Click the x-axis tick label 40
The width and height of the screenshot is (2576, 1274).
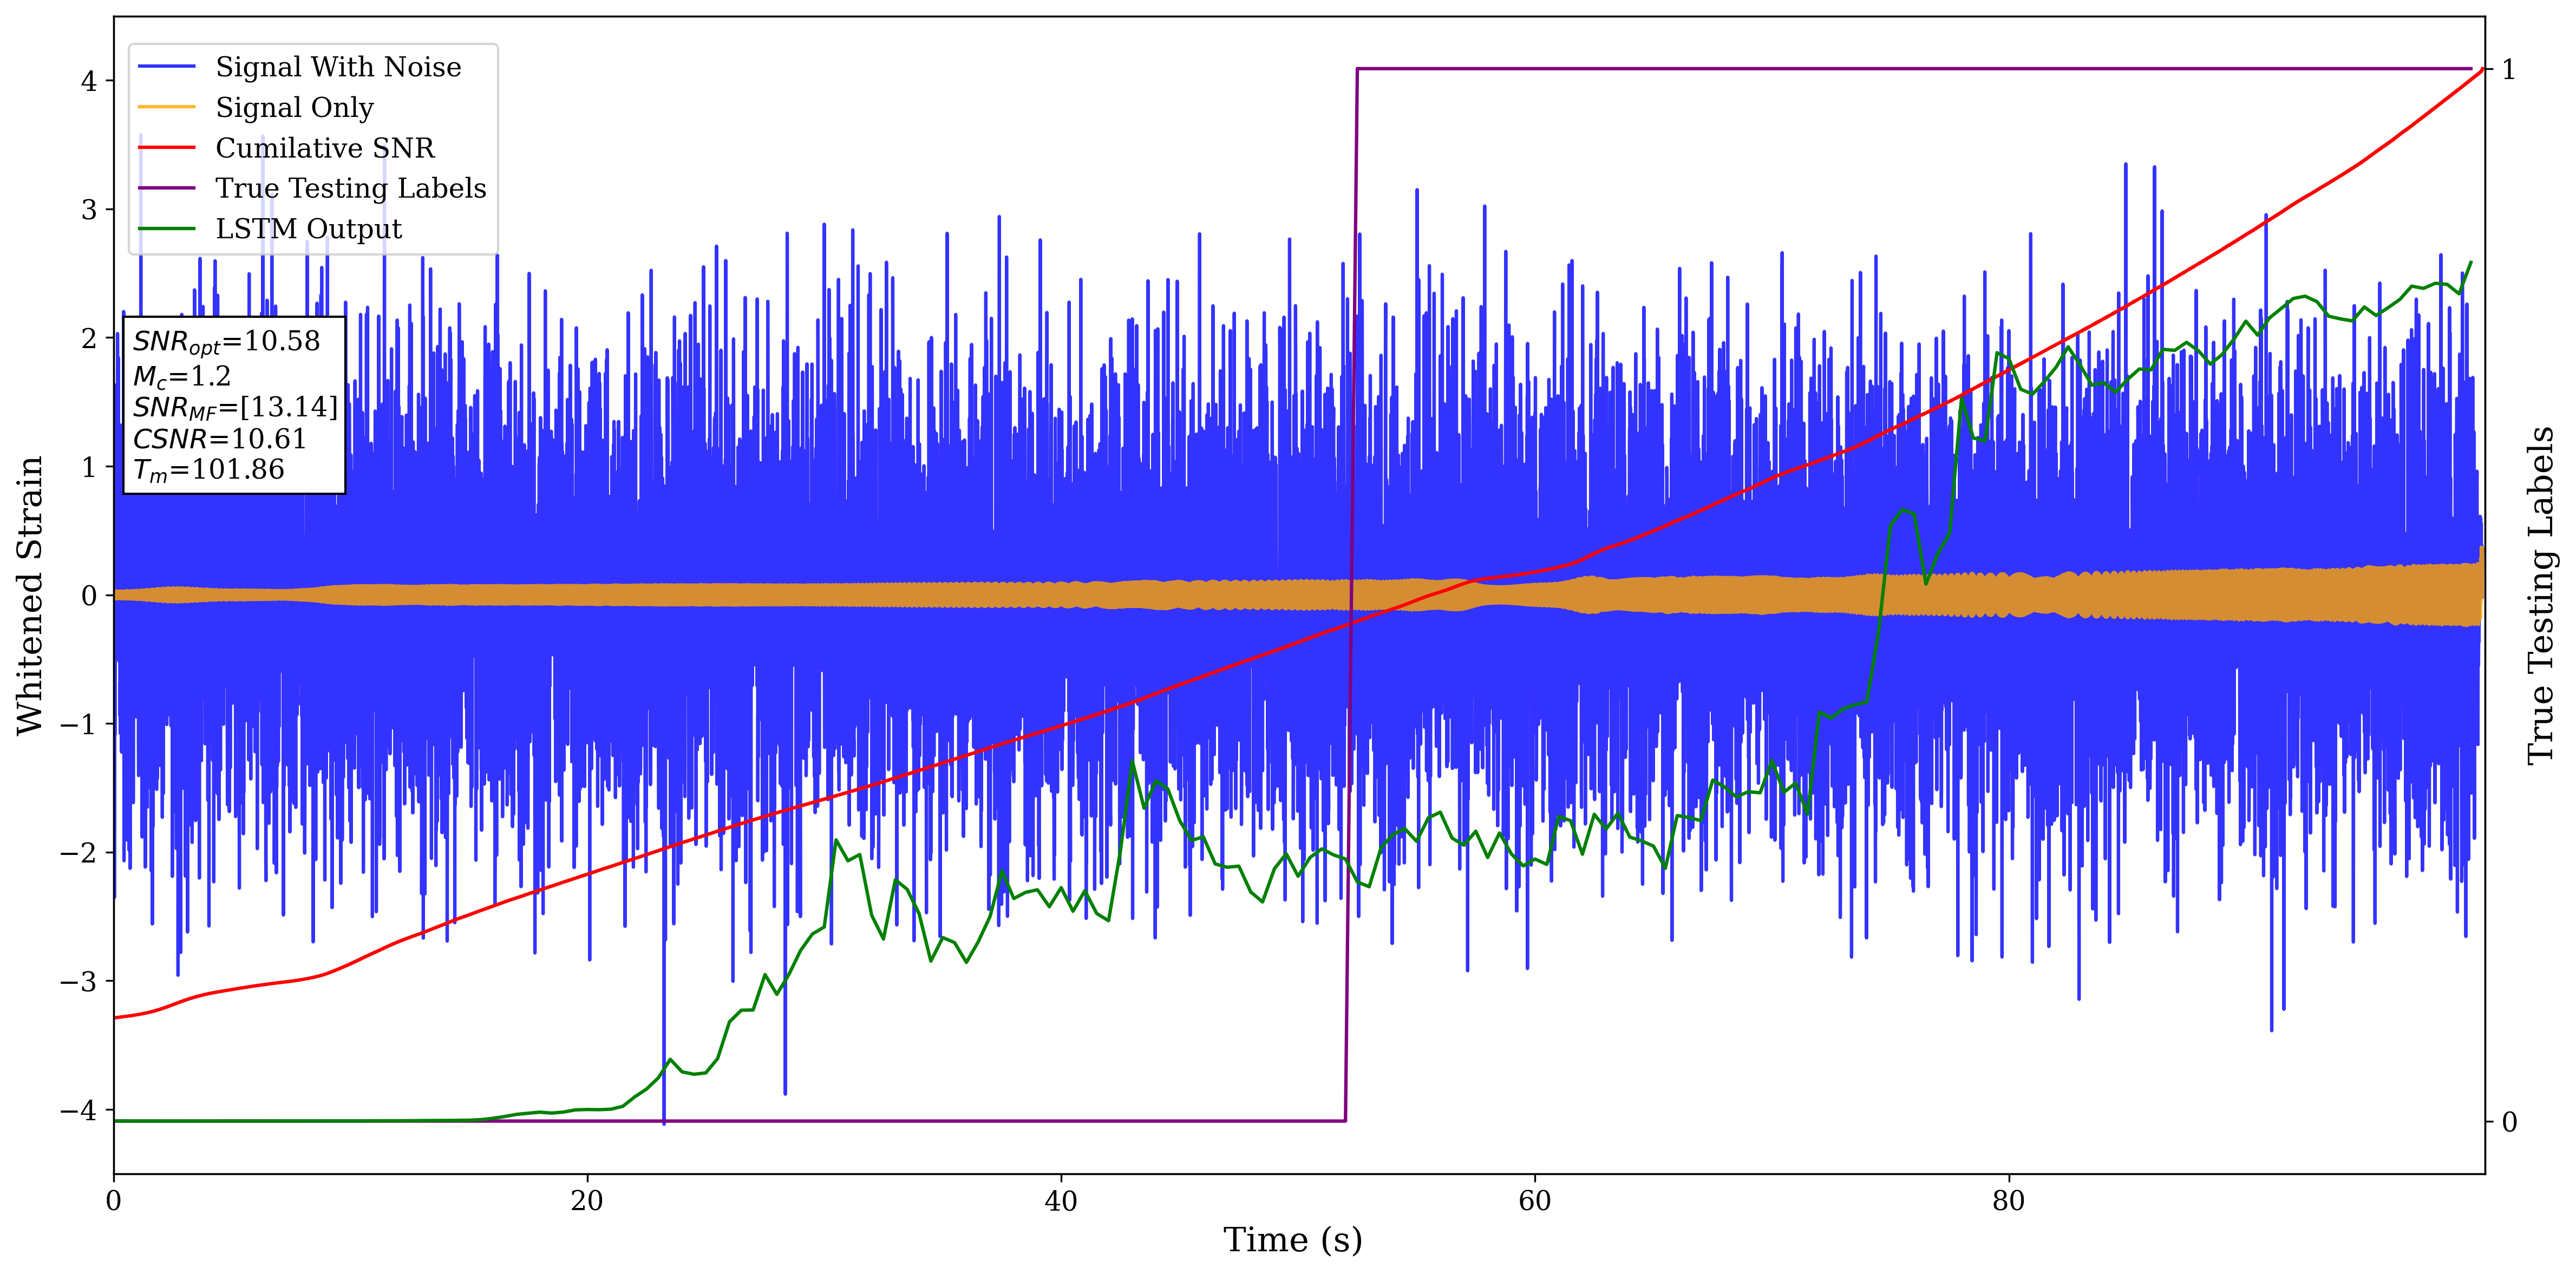1060,1201
